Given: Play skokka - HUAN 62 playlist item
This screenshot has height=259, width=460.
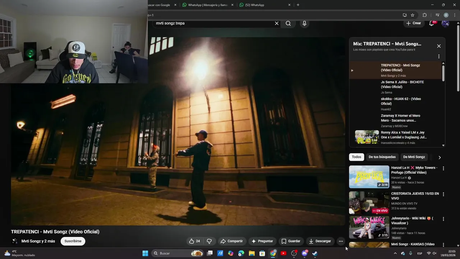Looking at the screenshot, I should tap(396, 104).
